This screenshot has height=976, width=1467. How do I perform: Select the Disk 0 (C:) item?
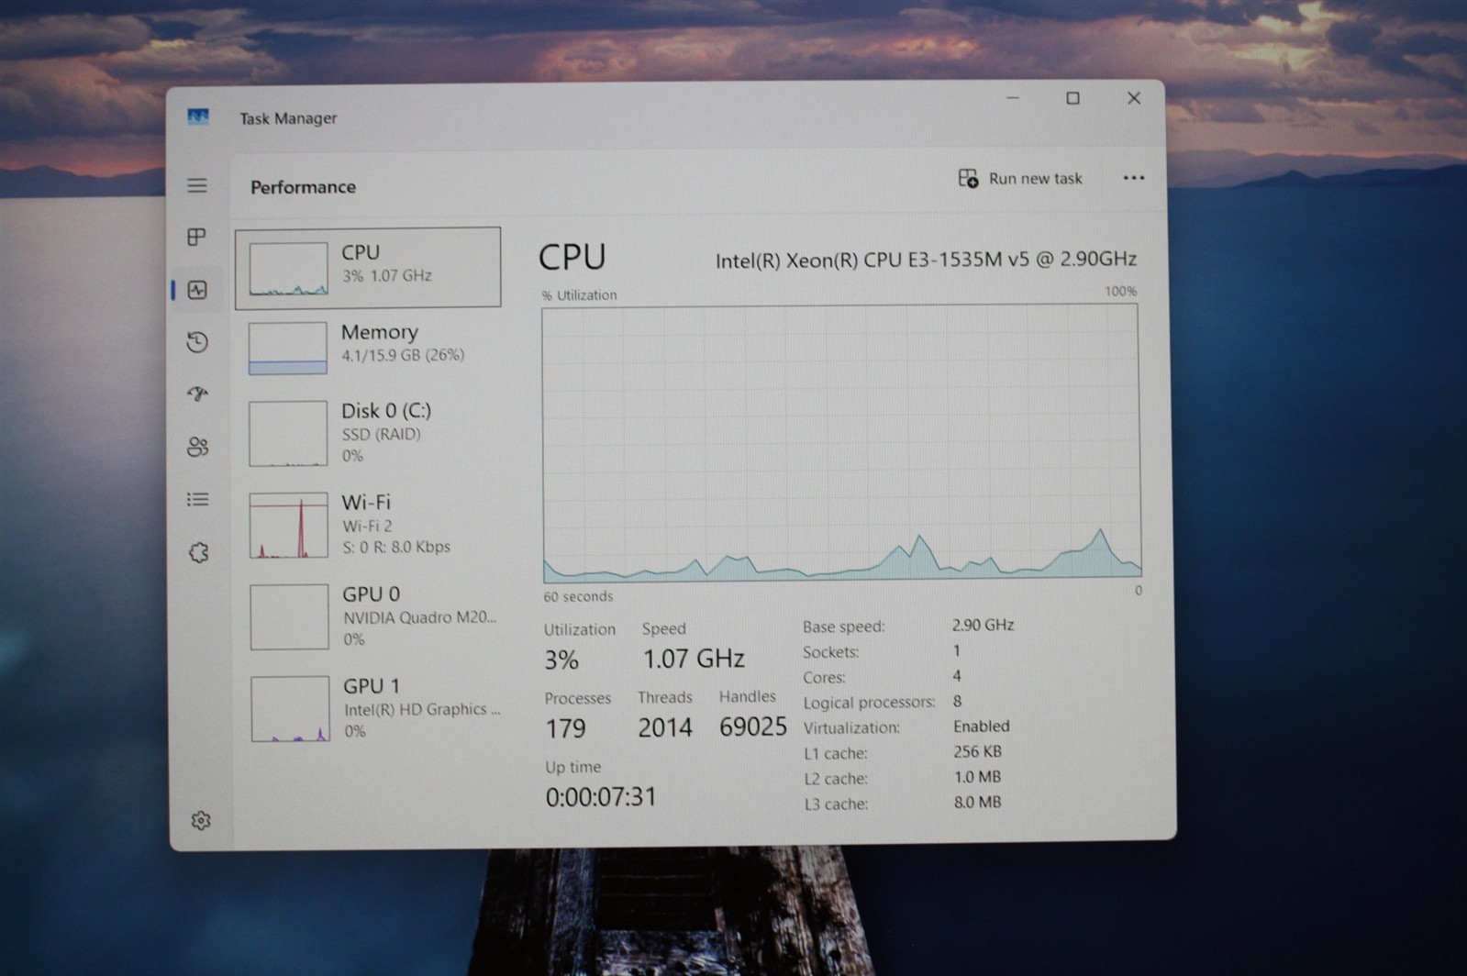tap(368, 433)
